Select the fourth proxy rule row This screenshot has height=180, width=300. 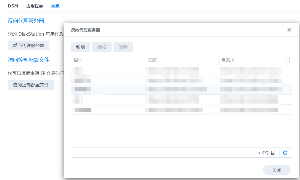181,99
